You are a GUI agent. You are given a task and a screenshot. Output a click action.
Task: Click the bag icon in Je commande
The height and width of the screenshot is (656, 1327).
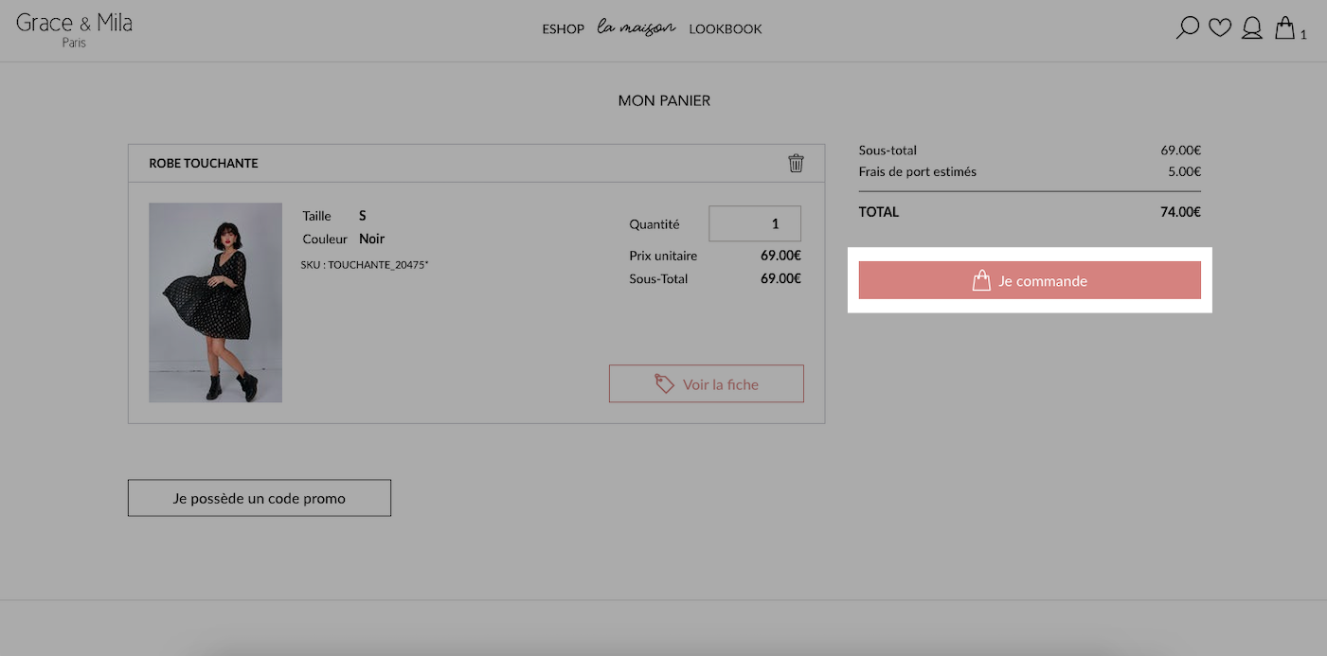(981, 280)
